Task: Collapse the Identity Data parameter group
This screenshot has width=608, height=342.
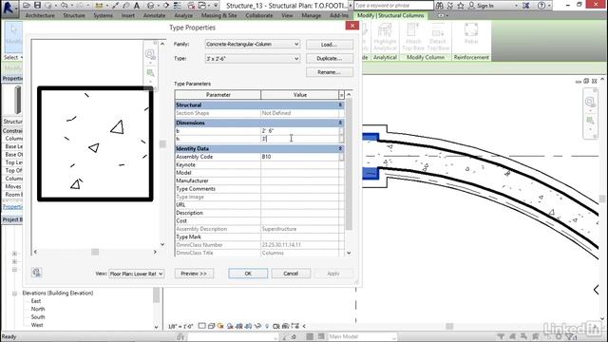Action: tap(340, 148)
